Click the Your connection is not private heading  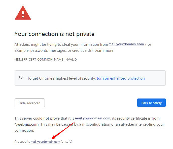[x=54, y=34]
